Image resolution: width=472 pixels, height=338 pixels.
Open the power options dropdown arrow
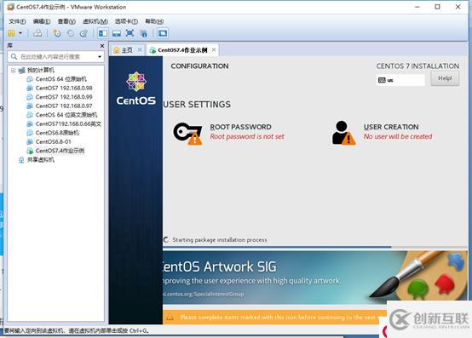[20, 33]
